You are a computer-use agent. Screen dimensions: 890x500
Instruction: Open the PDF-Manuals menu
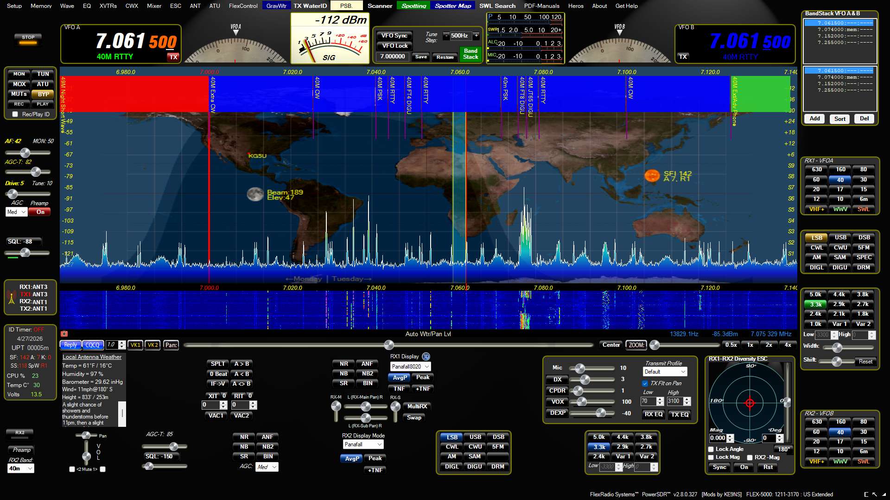click(x=541, y=6)
